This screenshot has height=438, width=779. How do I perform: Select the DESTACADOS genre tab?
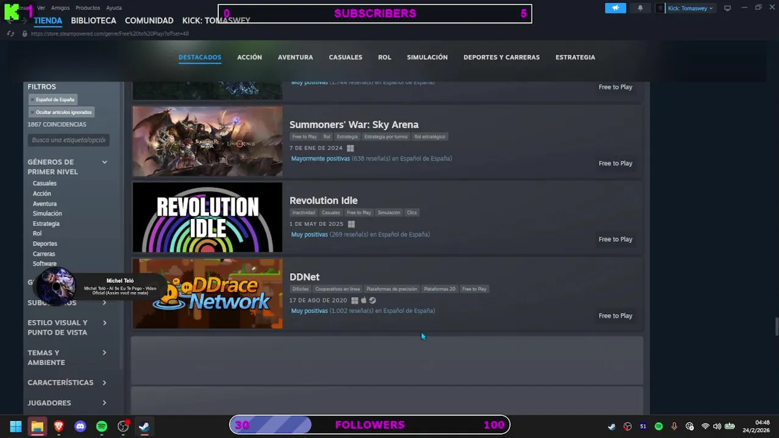pyautogui.click(x=200, y=57)
